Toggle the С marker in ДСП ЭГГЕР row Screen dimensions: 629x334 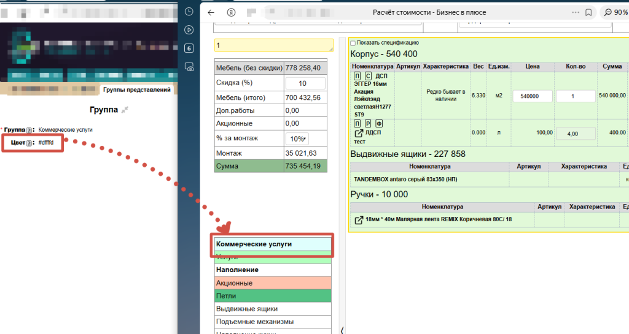pyautogui.click(x=367, y=77)
